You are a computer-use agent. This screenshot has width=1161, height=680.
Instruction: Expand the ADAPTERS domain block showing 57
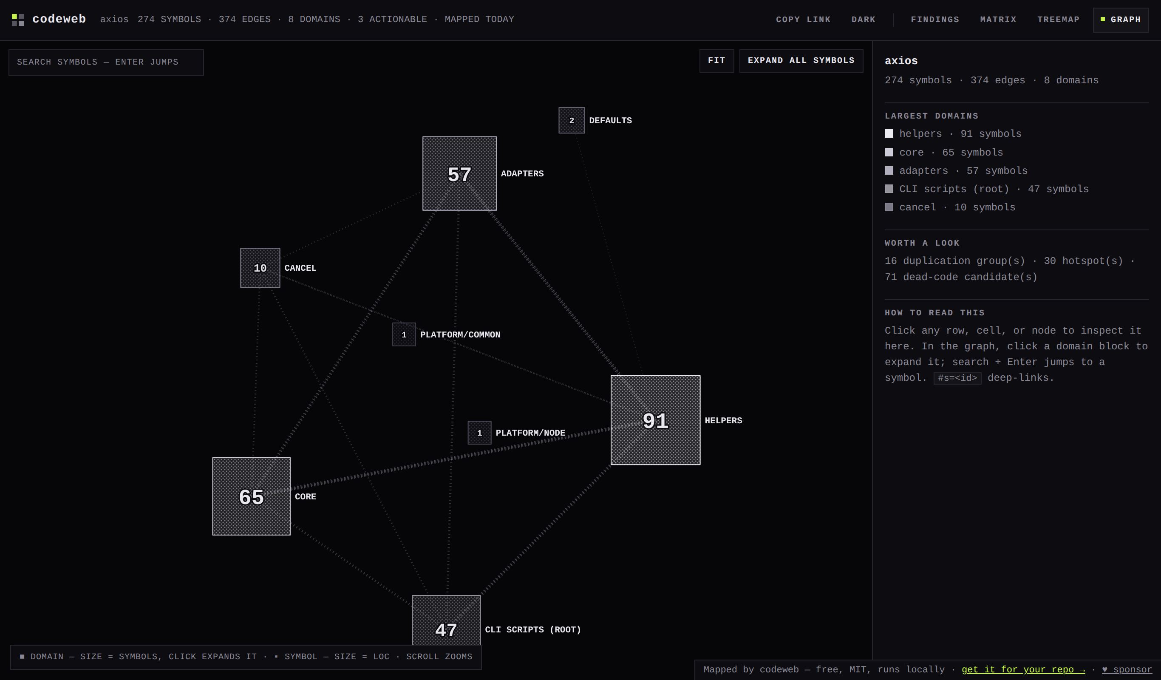tap(459, 174)
